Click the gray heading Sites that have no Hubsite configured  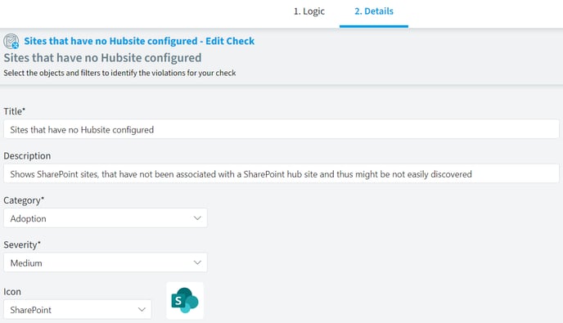[102, 58]
